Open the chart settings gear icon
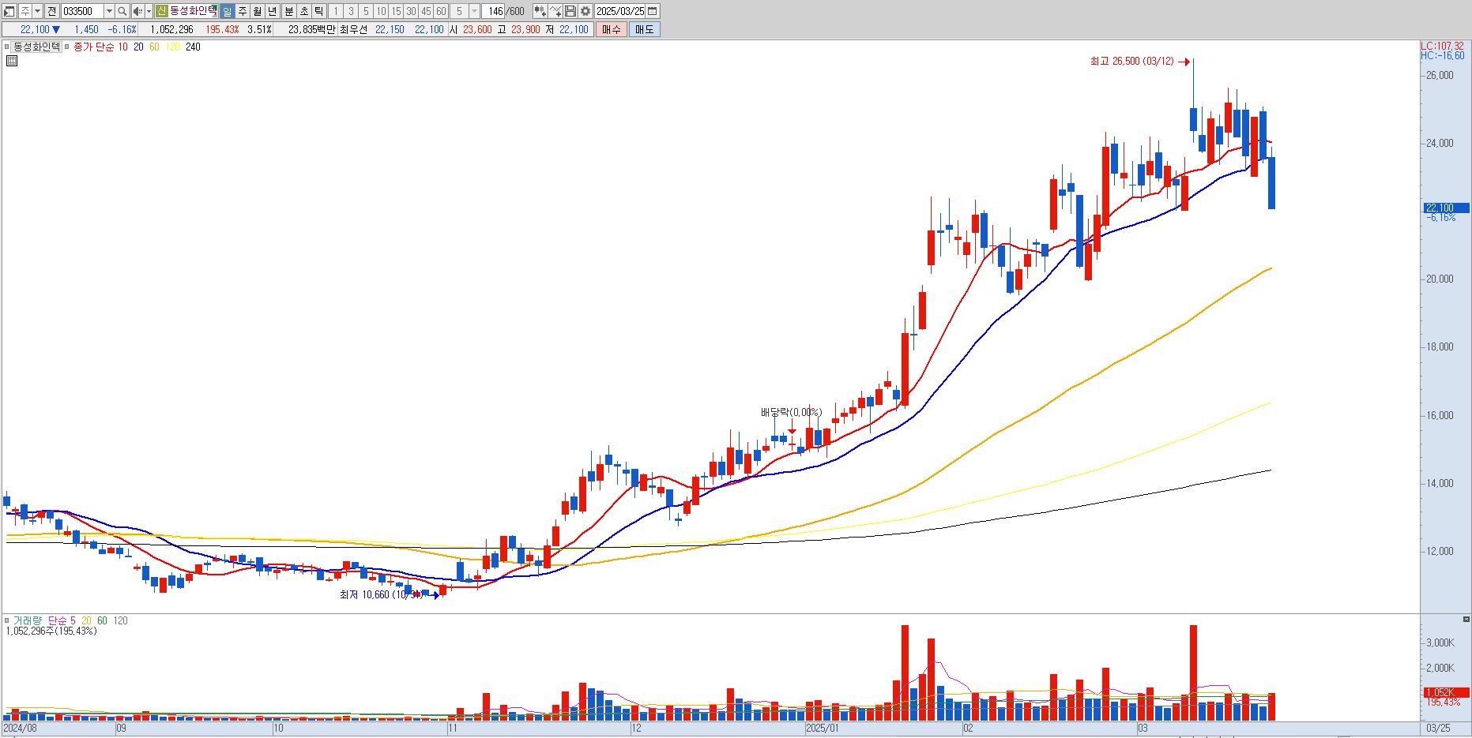This screenshot has height=738, width=1472. click(x=585, y=11)
